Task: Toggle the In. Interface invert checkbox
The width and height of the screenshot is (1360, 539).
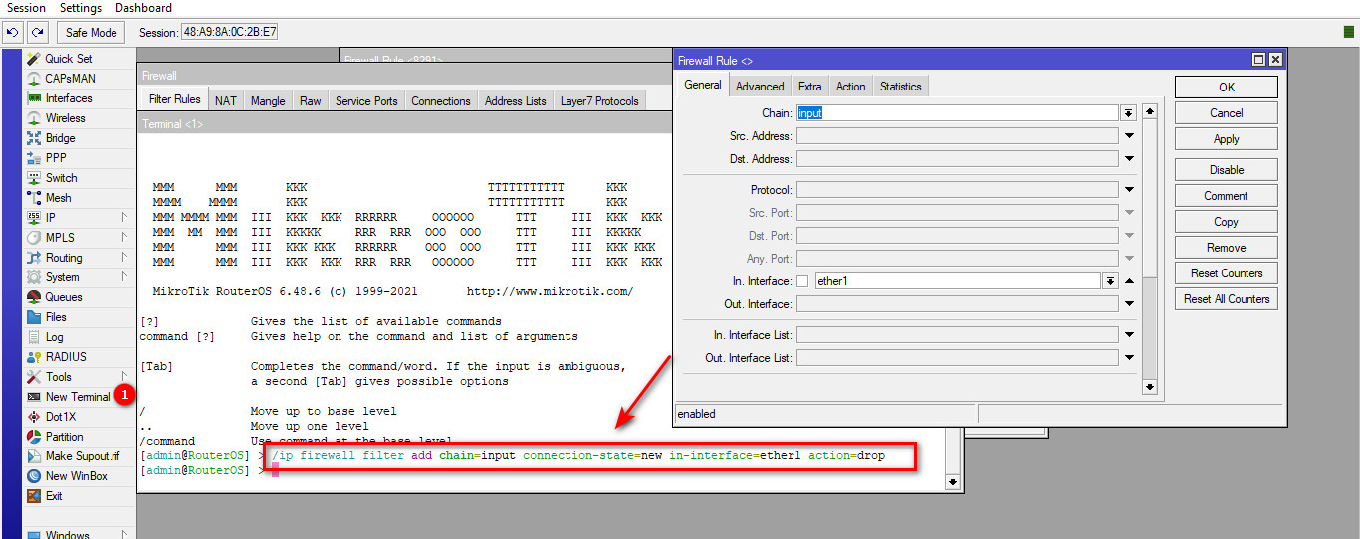Action: [x=802, y=282]
